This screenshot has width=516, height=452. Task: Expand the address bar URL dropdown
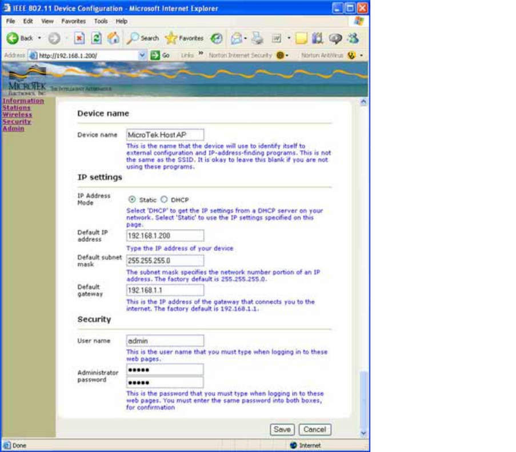[142, 55]
